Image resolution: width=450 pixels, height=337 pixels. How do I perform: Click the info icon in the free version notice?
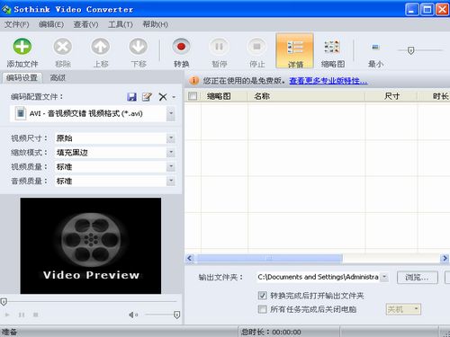click(x=194, y=80)
